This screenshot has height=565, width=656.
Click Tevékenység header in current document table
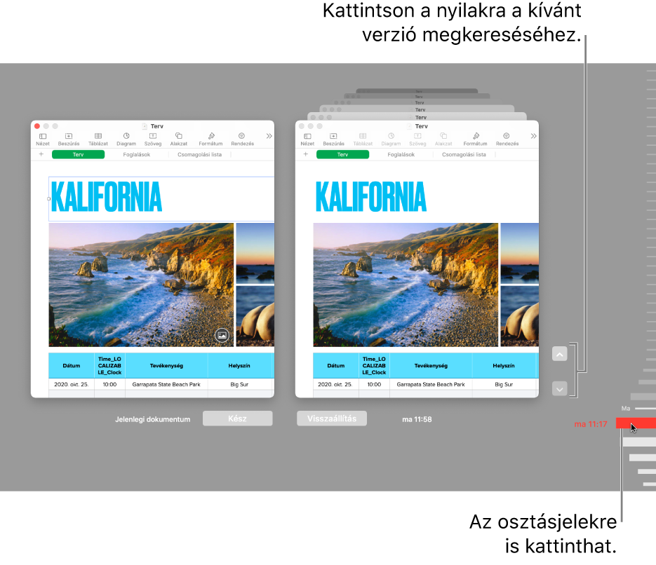pos(166,366)
